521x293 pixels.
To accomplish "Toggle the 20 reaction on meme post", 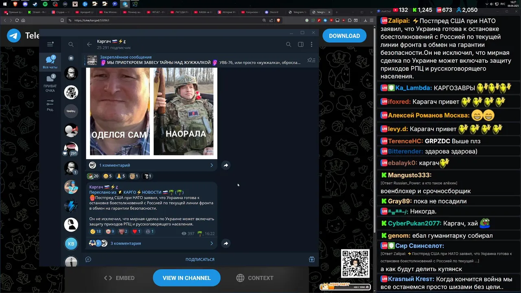I will [93, 176].
